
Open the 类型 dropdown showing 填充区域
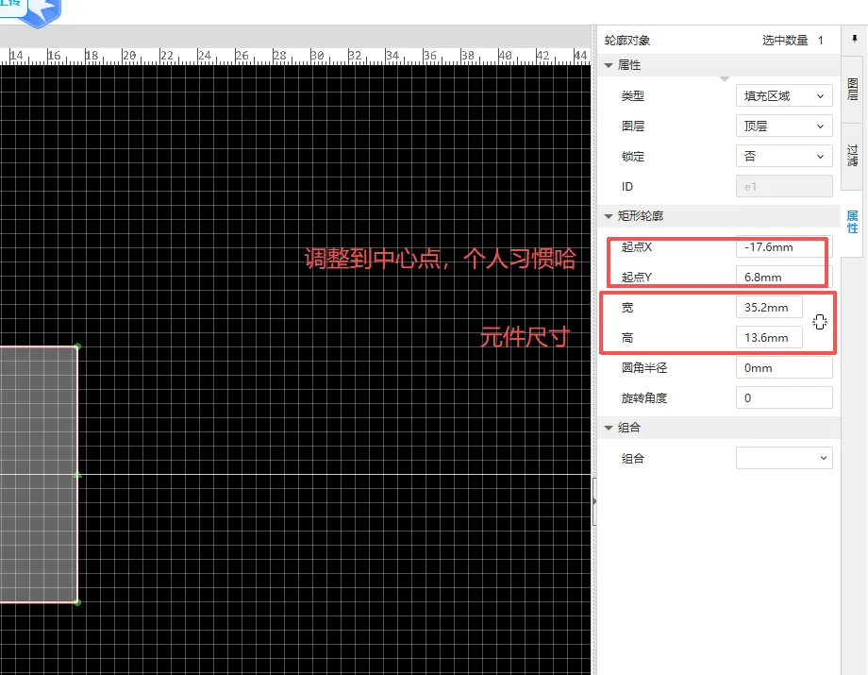tap(783, 96)
